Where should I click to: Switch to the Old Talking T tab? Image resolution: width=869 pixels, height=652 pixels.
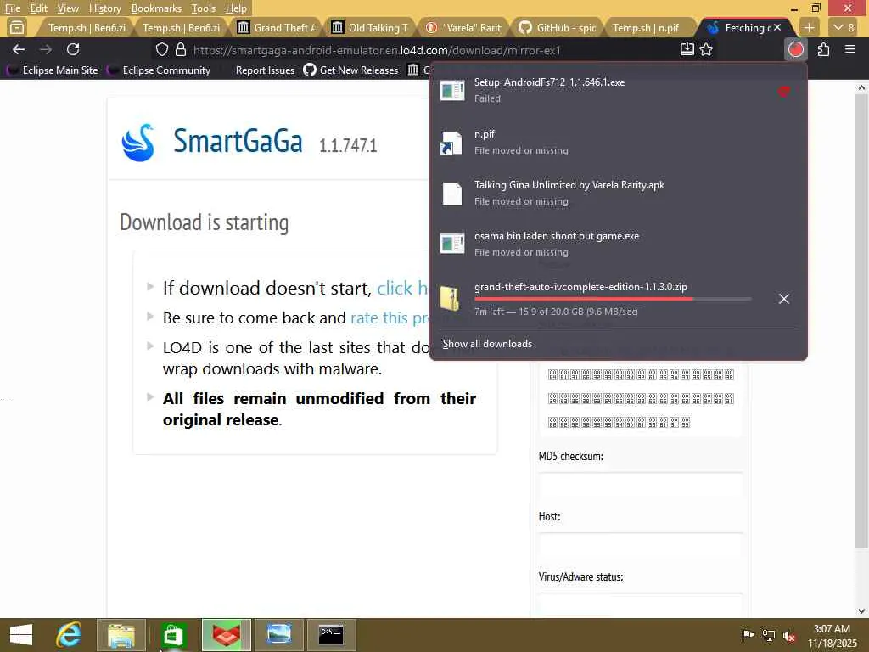point(372,27)
